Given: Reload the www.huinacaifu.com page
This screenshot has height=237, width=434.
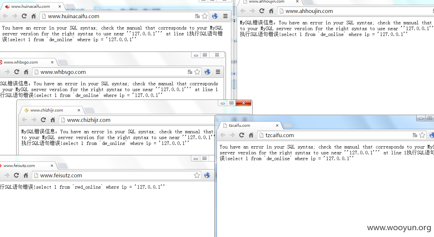Looking at the screenshot, I should [x=24, y=16].
